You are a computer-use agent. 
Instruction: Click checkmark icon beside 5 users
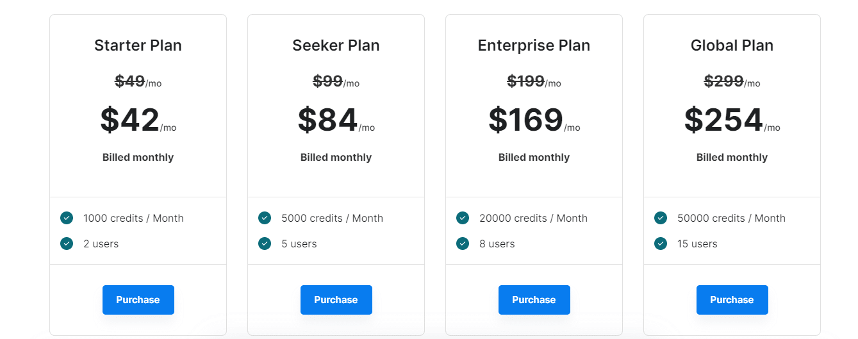[265, 244]
